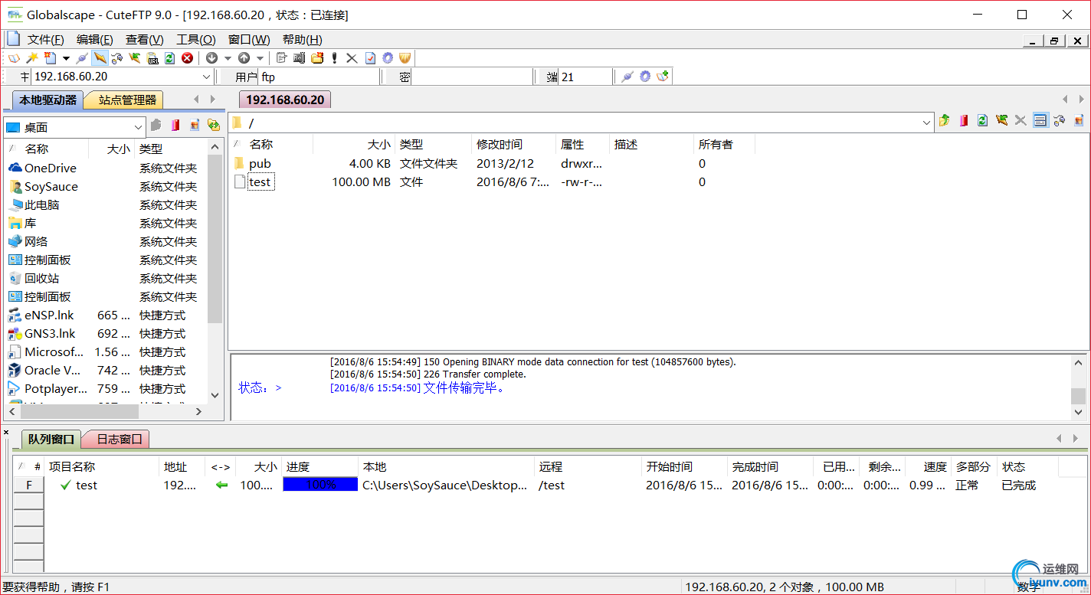Sort remote files by 所有者 column header
1091x595 pixels.
(x=725, y=144)
